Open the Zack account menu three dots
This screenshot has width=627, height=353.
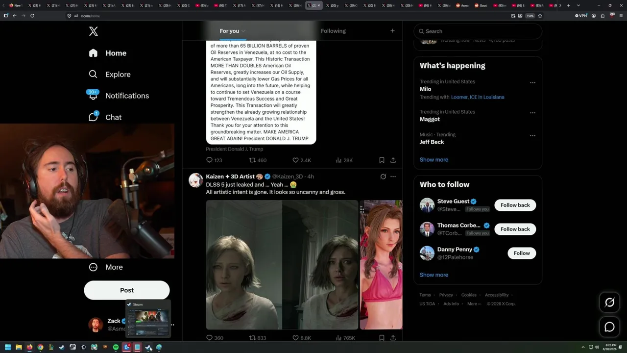(172, 325)
